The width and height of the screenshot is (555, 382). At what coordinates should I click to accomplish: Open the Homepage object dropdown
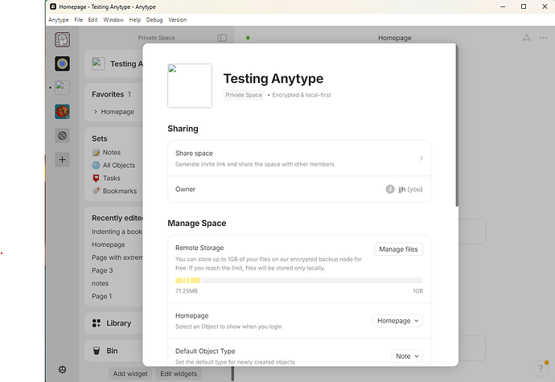coord(397,321)
